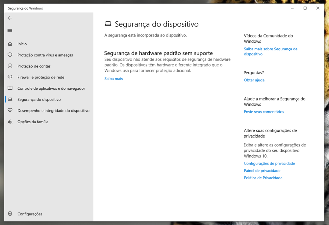Click the Segurança do Windows window title
Viewport: 329px width, 225px height.
pyautogui.click(x=25, y=8)
